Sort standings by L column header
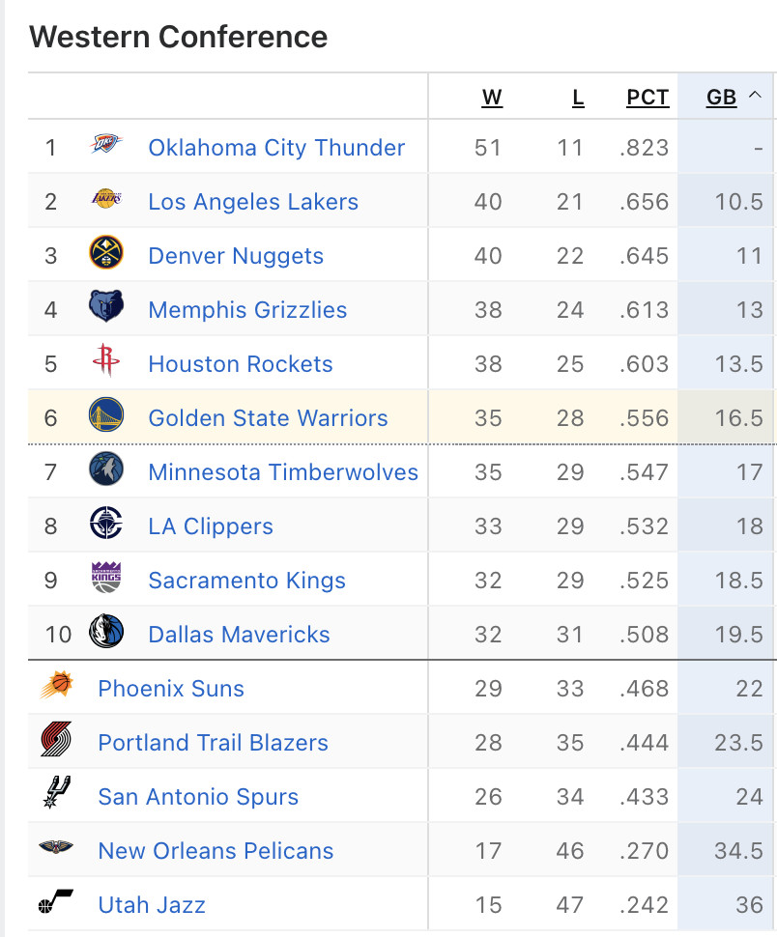Image resolution: width=777 pixels, height=937 pixels. click(x=578, y=97)
